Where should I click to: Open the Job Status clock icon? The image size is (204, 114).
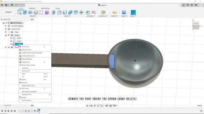(x=192, y=5)
